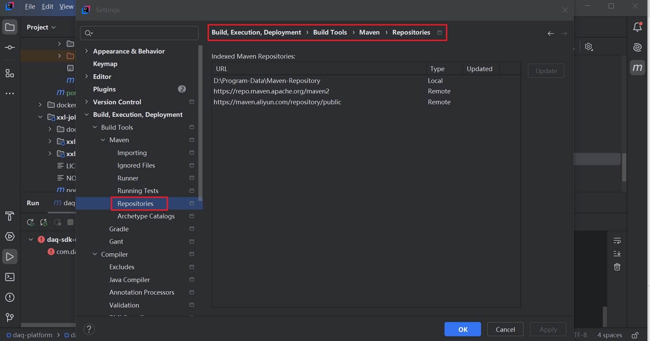
Task: Open the Terminal tool window
Action: tap(9, 277)
